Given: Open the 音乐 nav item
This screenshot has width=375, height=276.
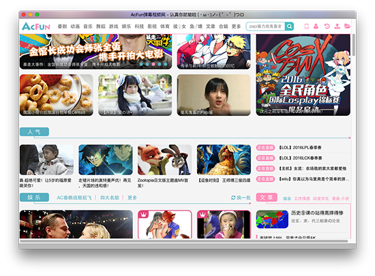Looking at the screenshot, I should click(x=88, y=27).
